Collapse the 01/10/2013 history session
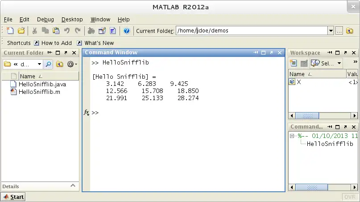360x202 pixels. [x=292, y=136]
